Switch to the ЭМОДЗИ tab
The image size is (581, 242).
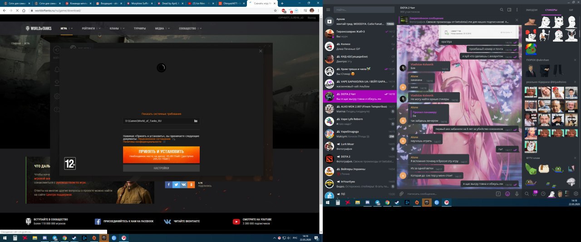[x=531, y=10]
